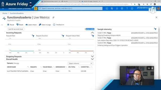Filter the Request Failure Rate chart
161x90 pixels.
93,36
